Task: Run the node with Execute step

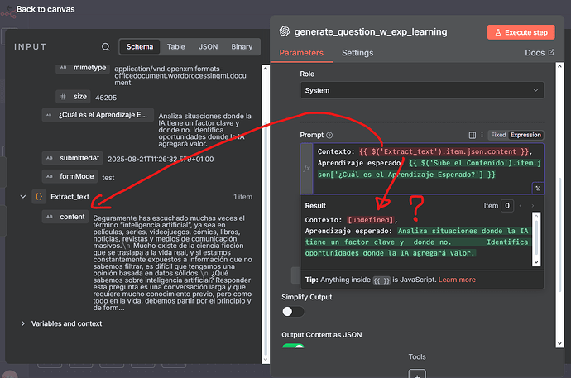Action: pyautogui.click(x=521, y=32)
